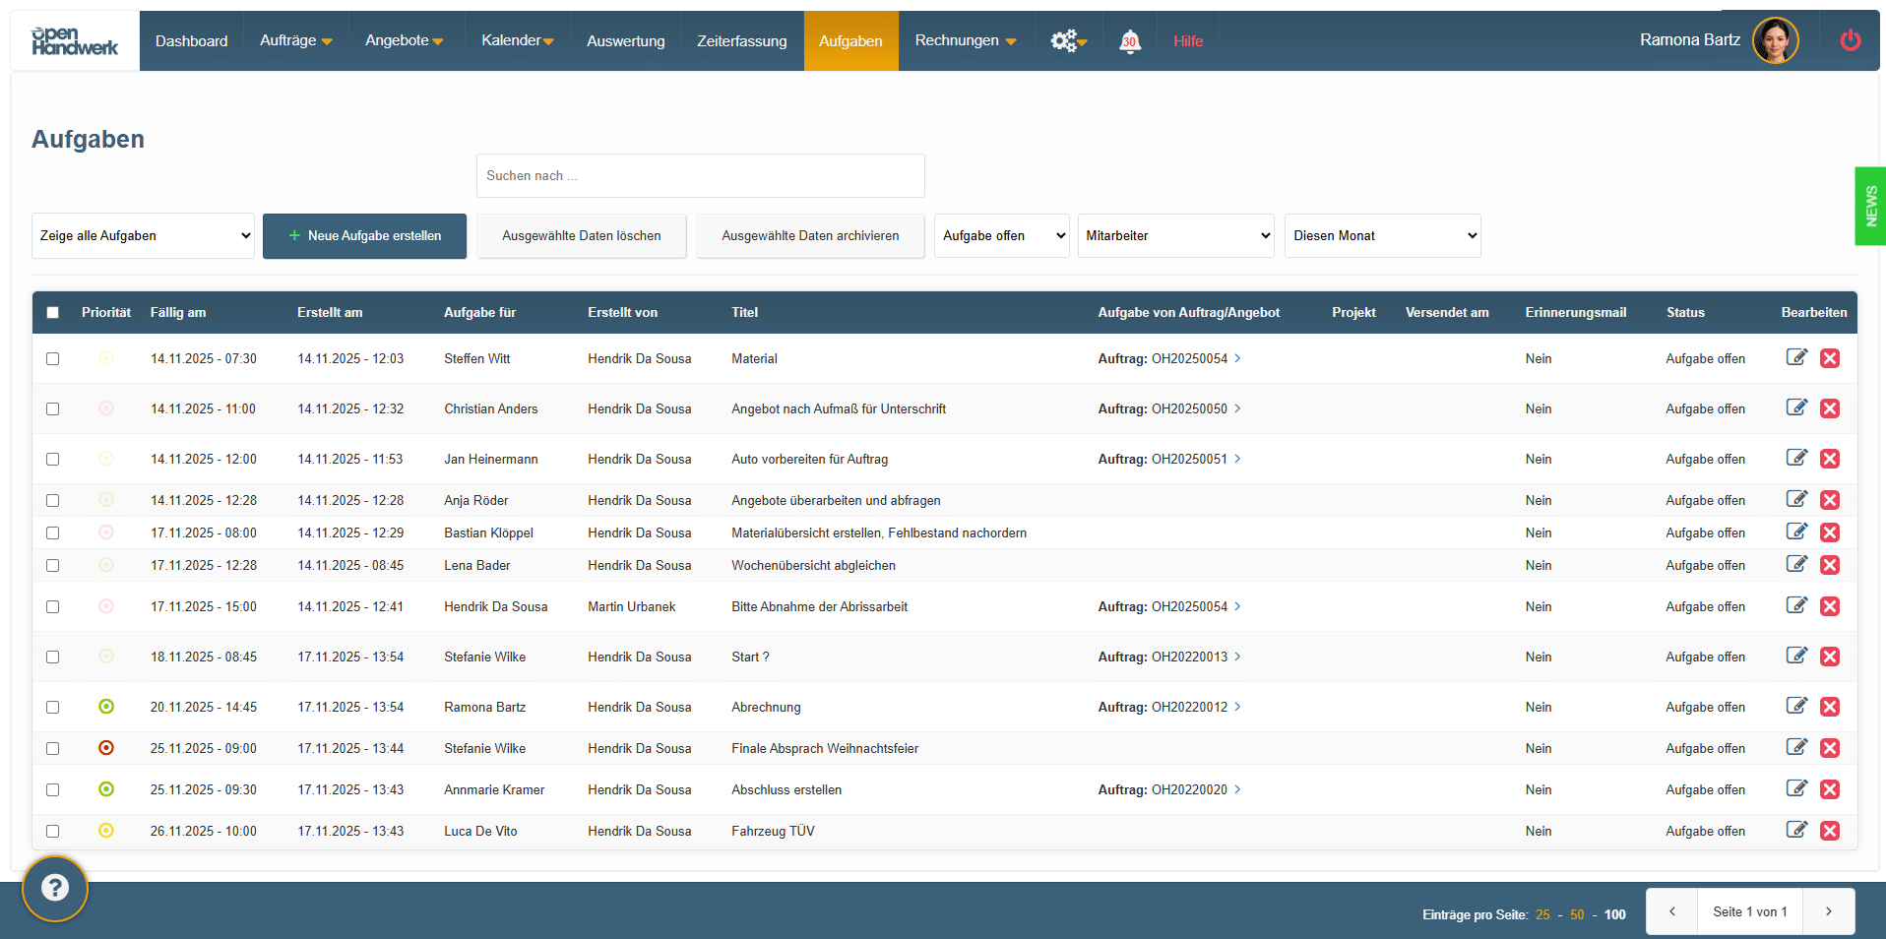Click Neue Aufgabe erstellen button

tap(364, 236)
